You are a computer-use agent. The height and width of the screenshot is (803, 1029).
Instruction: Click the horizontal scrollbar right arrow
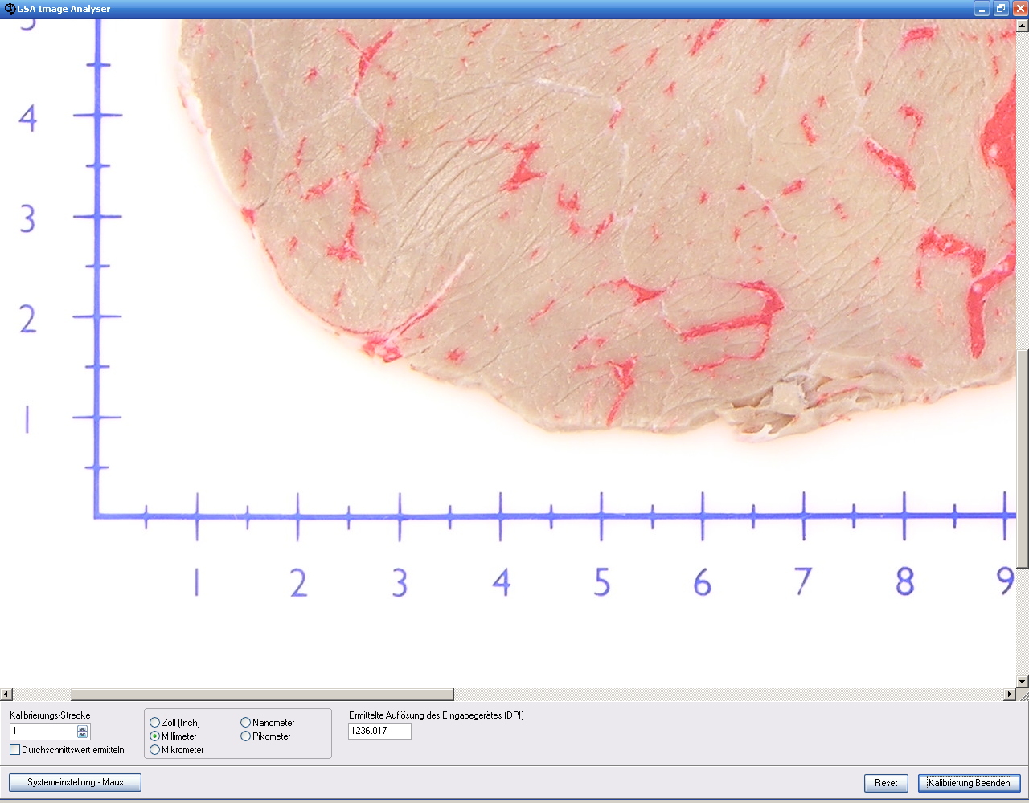(1010, 695)
